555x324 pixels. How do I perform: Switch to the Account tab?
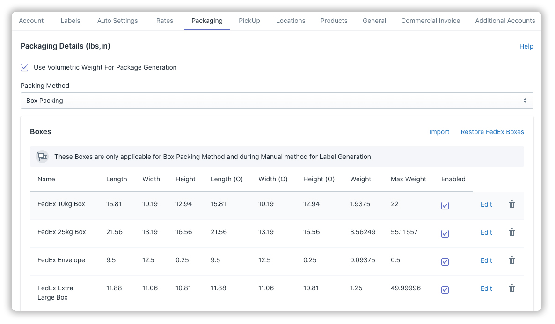point(31,21)
